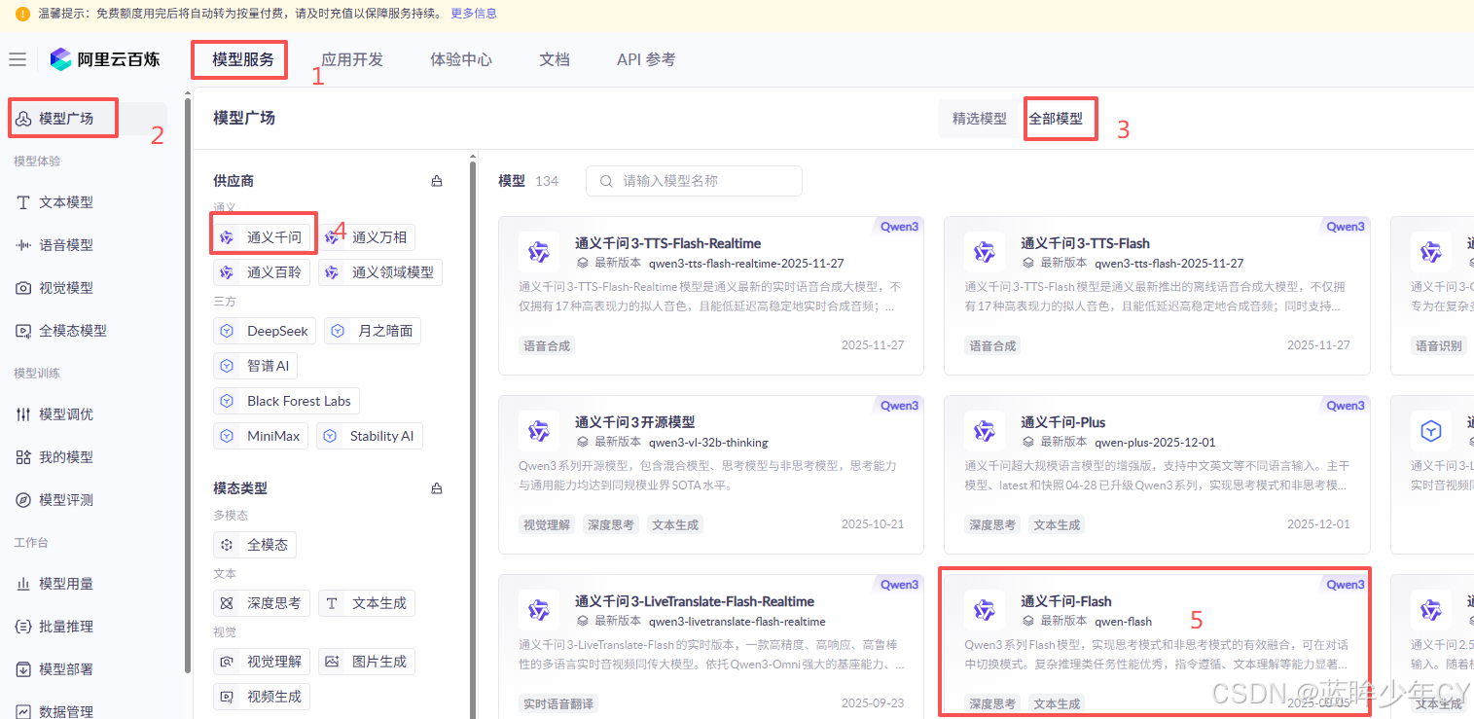Click the search magnifier icon
Viewport: 1474px width, 719px height.
click(607, 181)
